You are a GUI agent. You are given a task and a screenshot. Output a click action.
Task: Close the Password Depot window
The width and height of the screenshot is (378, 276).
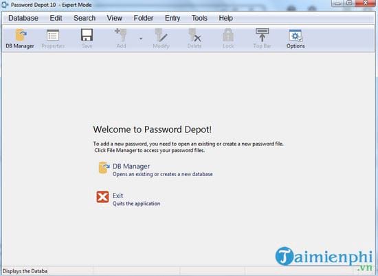click(x=365, y=3)
